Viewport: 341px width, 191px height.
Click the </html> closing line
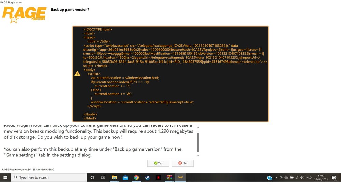(x=90, y=118)
